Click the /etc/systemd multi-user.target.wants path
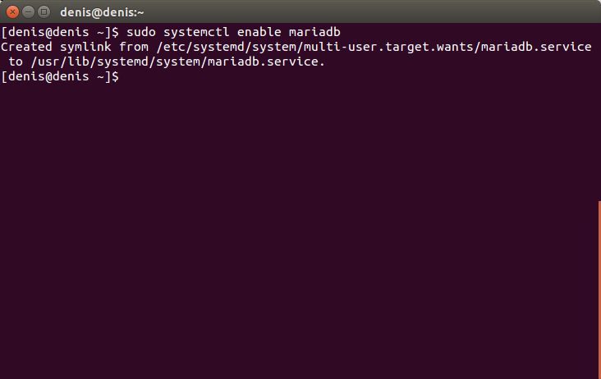This screenshot has width=601, height=379. (374, 47)
